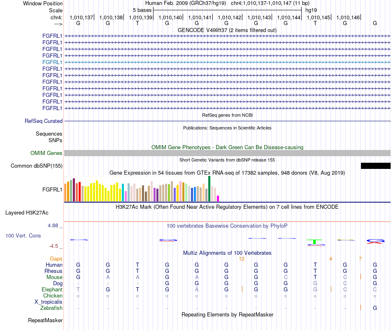391x330 pixels.
Task: Click the first FGFRL1 transcript arrow line
Action: [227, 36]
